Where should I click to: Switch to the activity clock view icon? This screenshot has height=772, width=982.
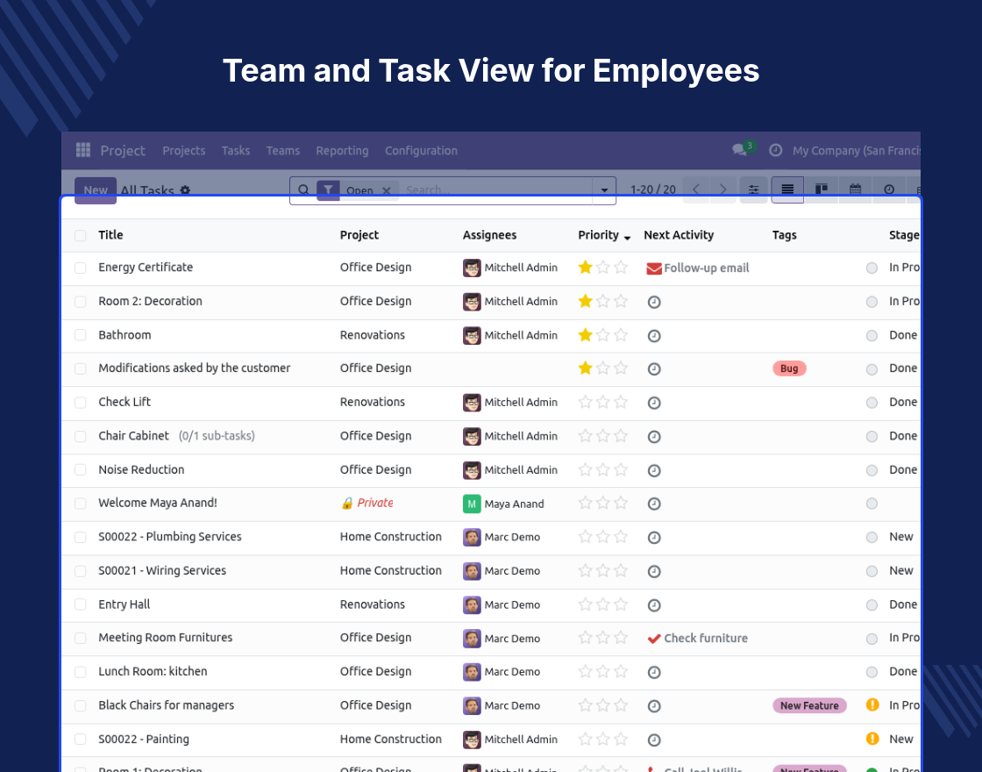889,189
